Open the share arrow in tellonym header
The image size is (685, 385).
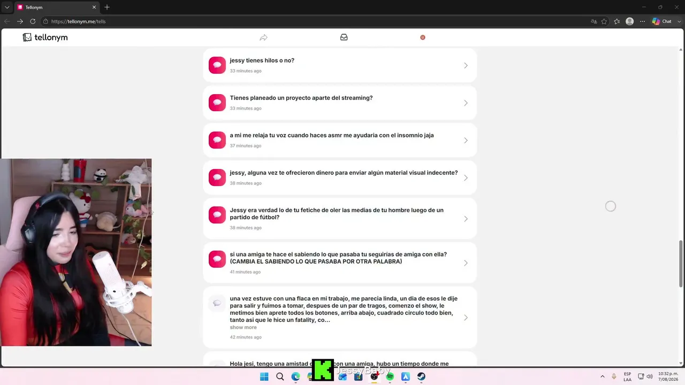[263, 37]
